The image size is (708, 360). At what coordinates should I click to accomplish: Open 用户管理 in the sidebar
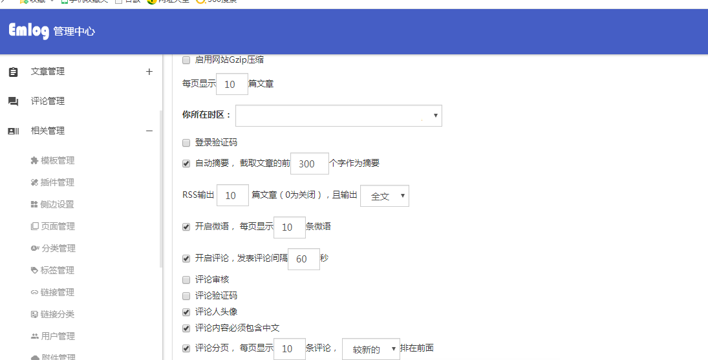(x=58, y=336)
